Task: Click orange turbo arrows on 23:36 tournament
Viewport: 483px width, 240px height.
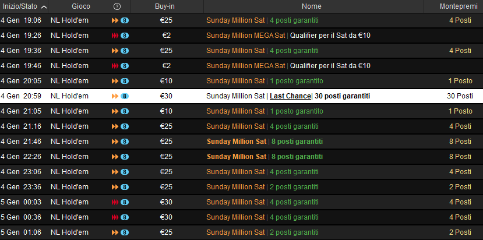Action: (115, 187)
